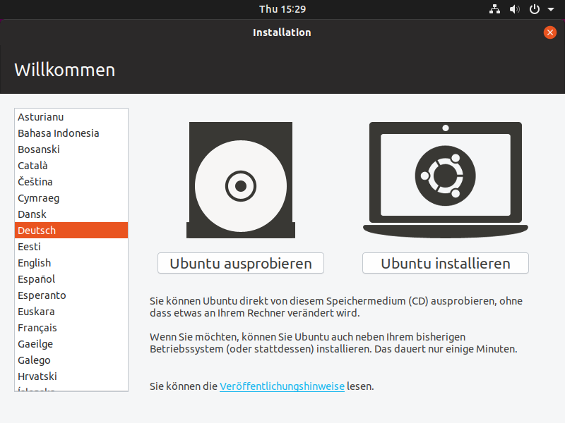Click the Ubuntu ausprobieren button

click(241, 263)
